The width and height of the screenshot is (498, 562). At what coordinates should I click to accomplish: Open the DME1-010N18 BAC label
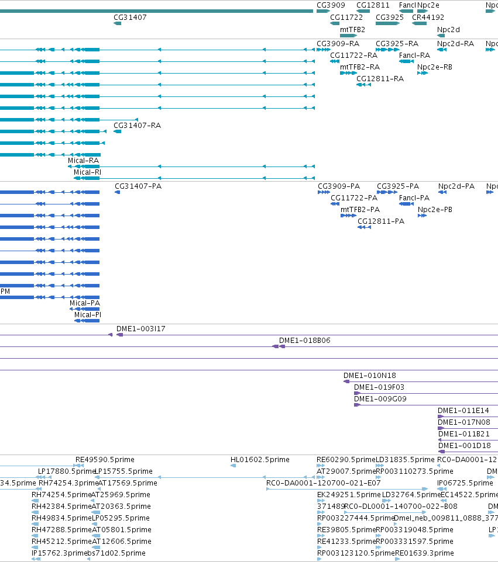point(370,376)
